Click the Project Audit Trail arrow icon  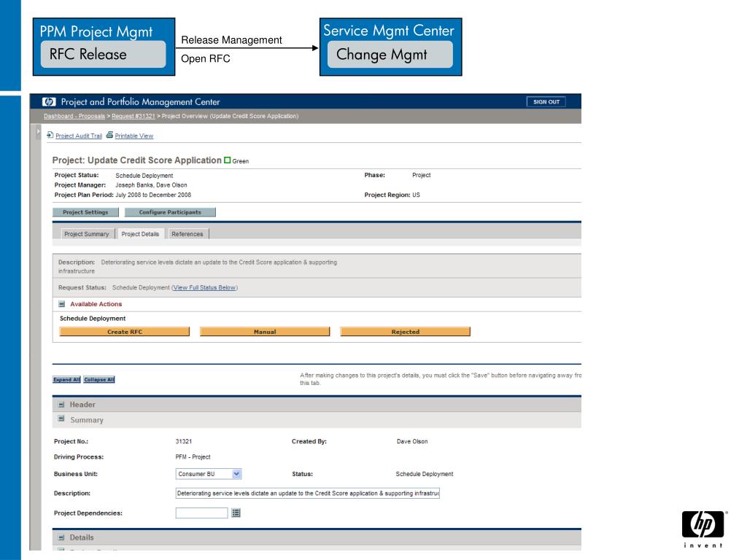(50, 135)
